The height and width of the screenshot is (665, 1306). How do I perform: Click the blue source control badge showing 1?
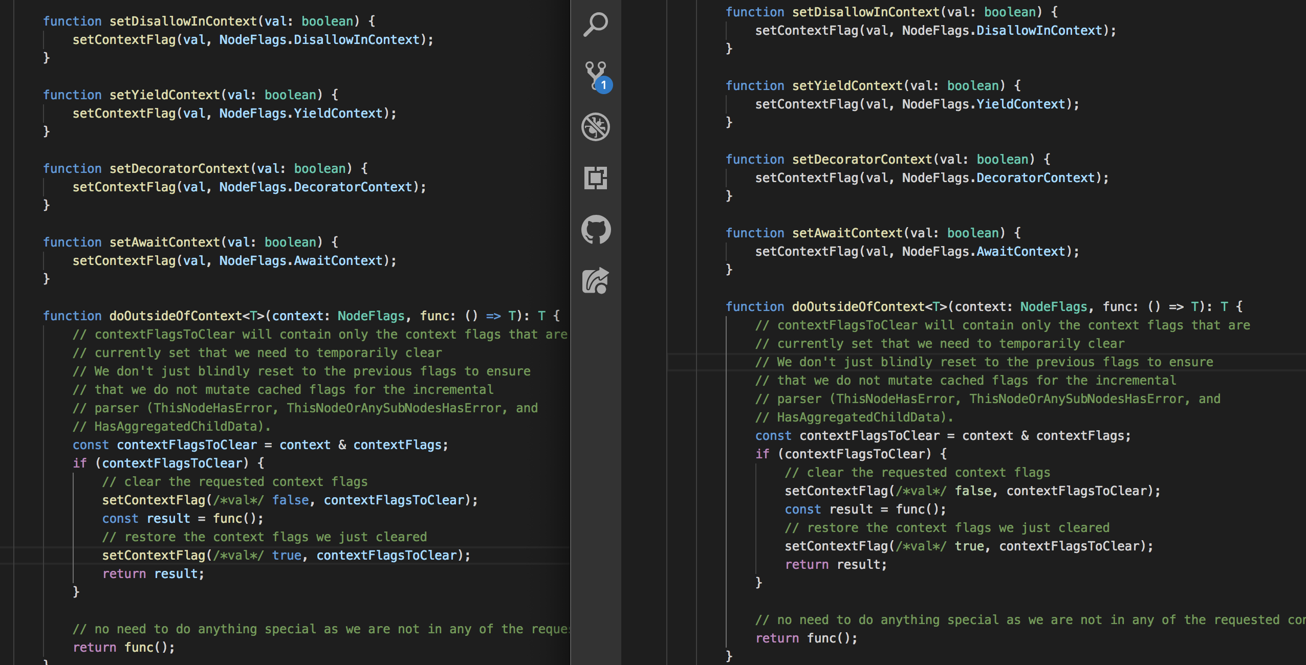coord(604,85)
